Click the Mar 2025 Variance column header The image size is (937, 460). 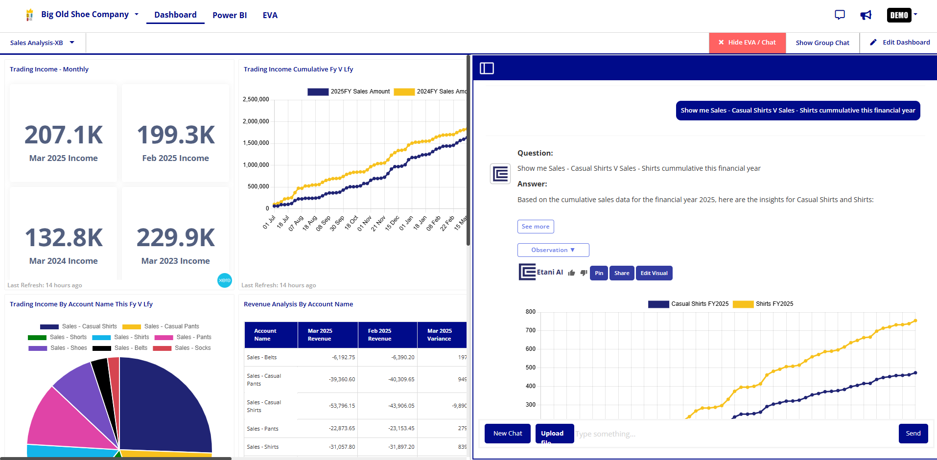coord(442,335)
